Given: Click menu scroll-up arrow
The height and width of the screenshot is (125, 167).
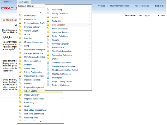Looking at the screenshot, I should (x=40, y=13).
